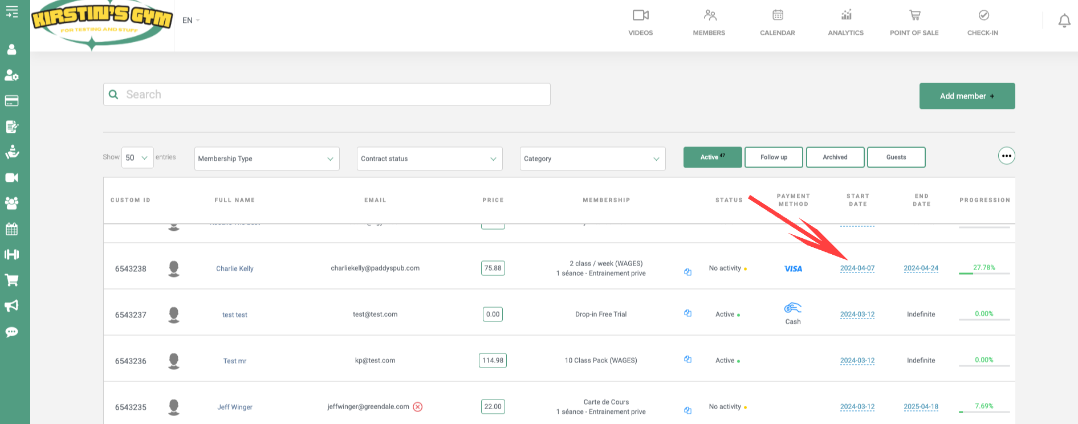Open the notifications bell
Viewport: 1078px width, 424px height.
coord(1064,21)
